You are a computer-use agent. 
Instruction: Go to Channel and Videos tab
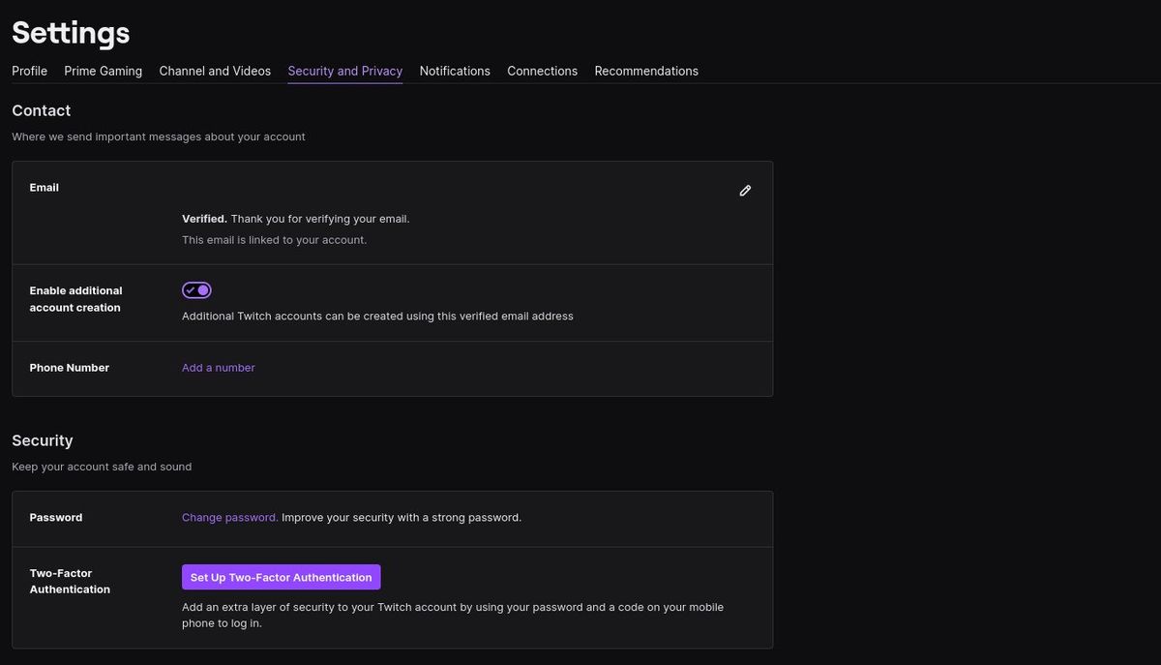click(x=215, y=71)
